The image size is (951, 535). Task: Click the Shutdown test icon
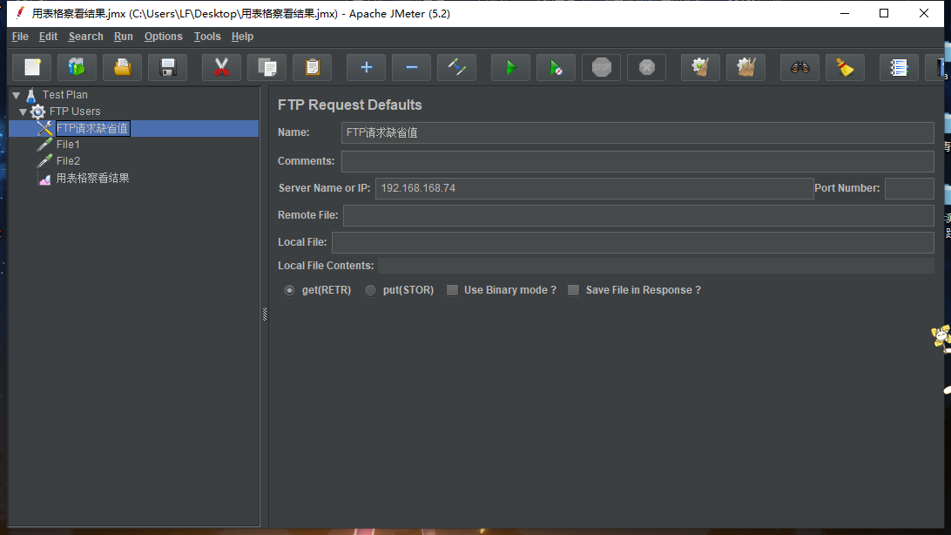pos(646,67)
